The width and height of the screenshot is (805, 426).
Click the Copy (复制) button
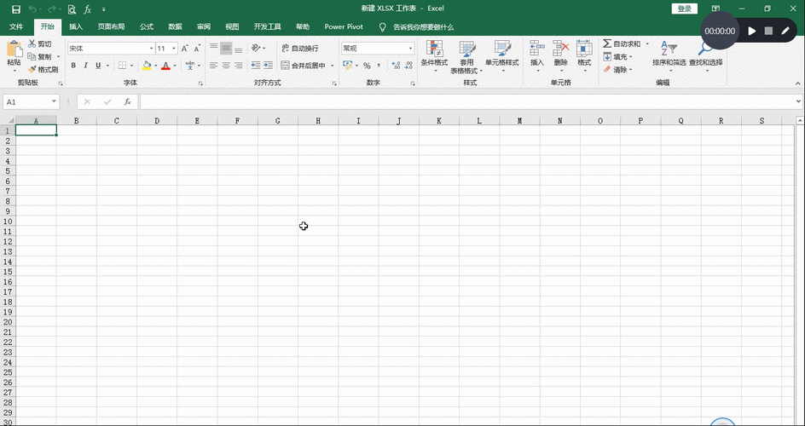coord(39,56)
